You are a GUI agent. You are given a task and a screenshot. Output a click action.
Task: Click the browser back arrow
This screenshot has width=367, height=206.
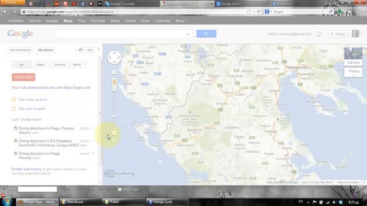pyautogui.click(x=5, y=11)
